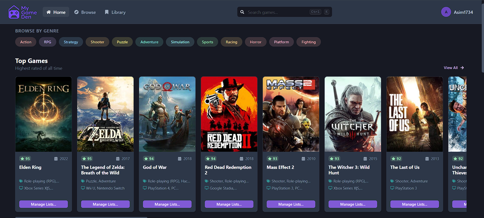Click the arrow icon next to View All
The width and height of the screenshot is (484, 218).
coord(462,68)
